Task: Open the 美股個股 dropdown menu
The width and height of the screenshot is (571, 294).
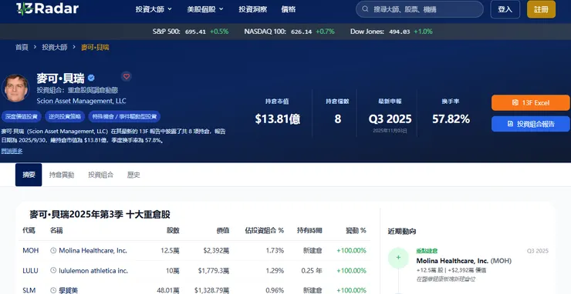Action: click(x=205, y=9)
